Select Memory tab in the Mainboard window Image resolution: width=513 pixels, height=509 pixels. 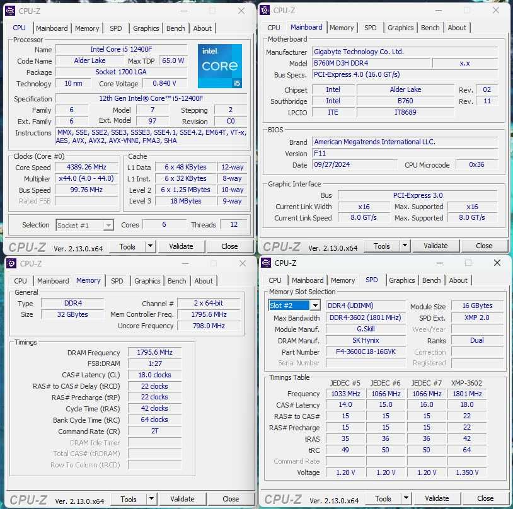(x=342, y=28)
